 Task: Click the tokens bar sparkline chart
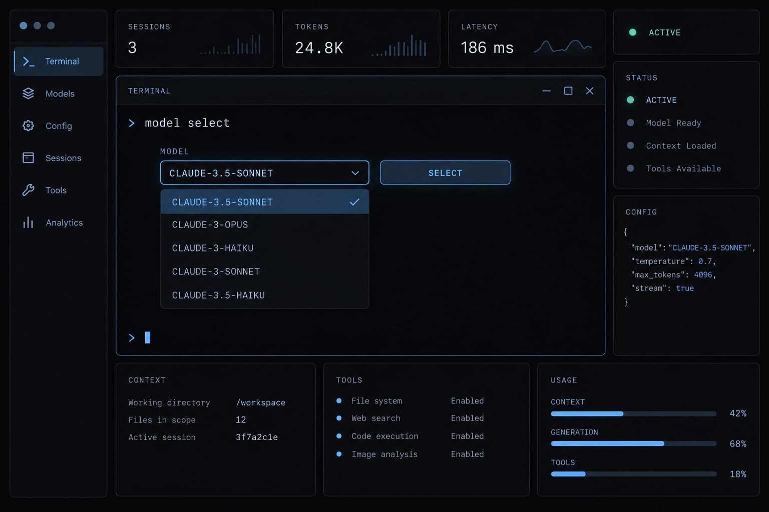coord(399,45)
